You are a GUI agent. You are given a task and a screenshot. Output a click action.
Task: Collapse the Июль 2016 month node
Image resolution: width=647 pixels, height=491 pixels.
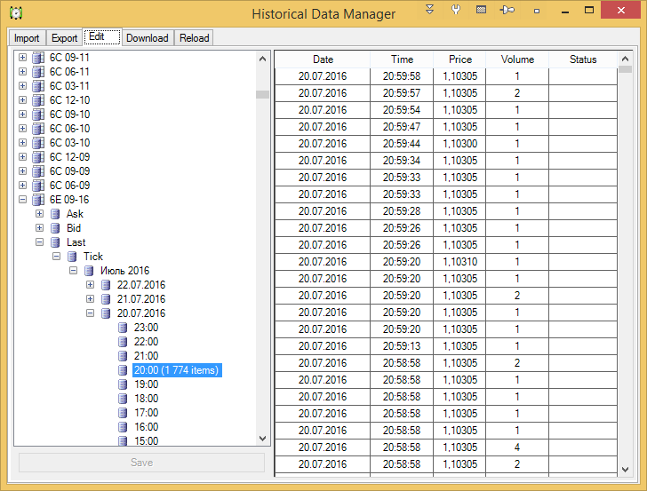[73, 271]
